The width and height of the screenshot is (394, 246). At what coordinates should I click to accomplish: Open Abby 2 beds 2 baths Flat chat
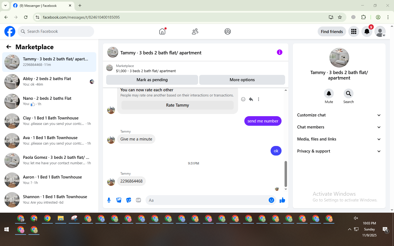coord(49,82)
